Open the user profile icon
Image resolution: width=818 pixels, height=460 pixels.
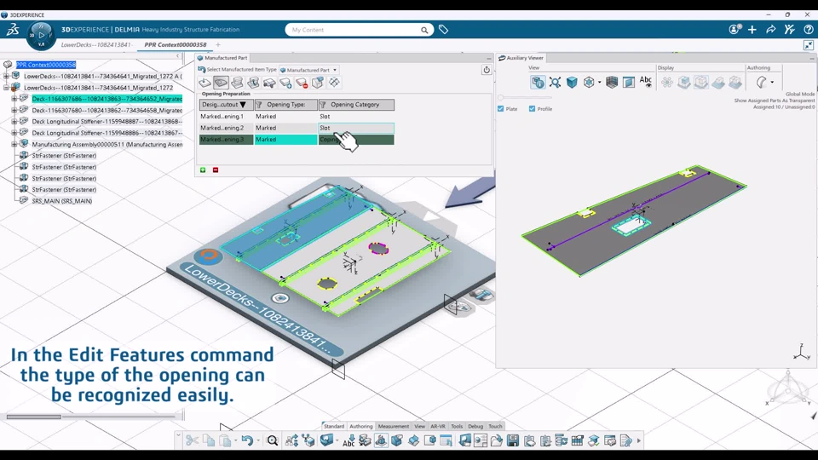pos(734,30)
